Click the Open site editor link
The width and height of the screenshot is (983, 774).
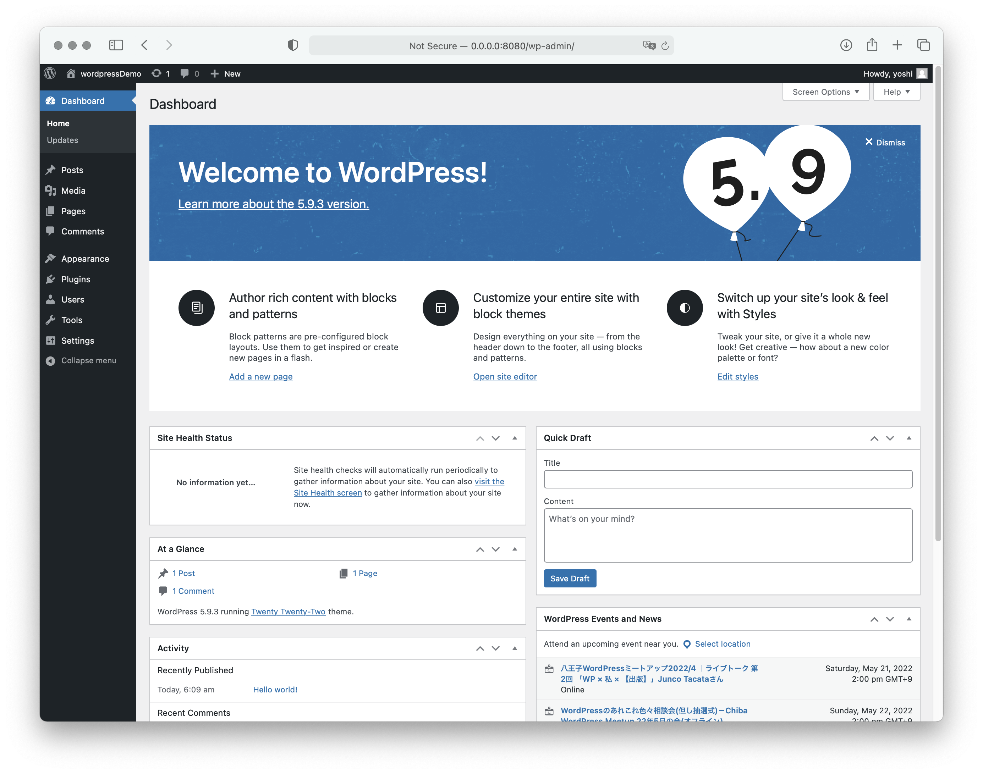click(505, 376)
